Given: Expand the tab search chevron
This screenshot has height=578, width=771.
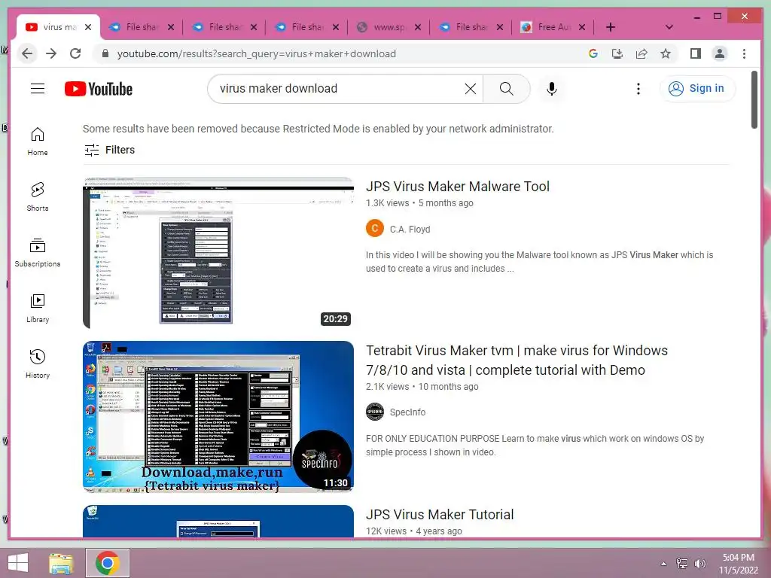Looking at the screenshot, I should 669,27.
